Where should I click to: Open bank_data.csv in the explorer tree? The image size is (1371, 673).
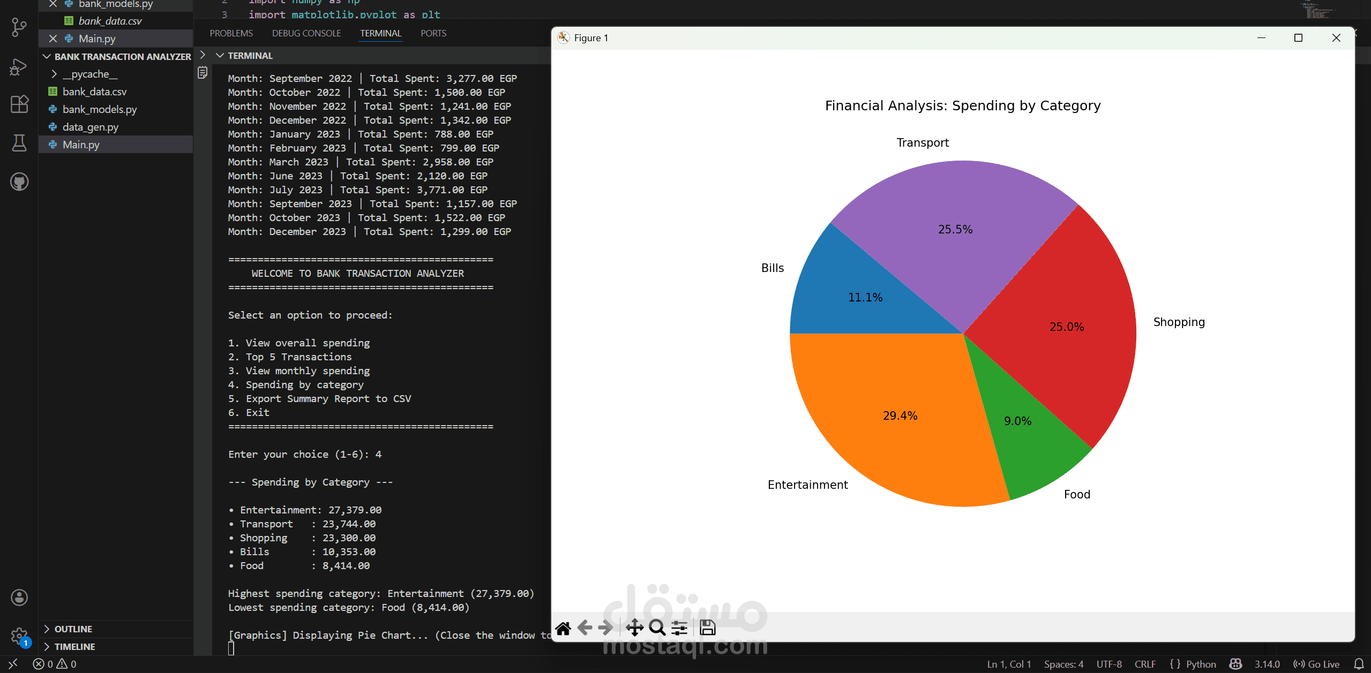pos(94,92)
